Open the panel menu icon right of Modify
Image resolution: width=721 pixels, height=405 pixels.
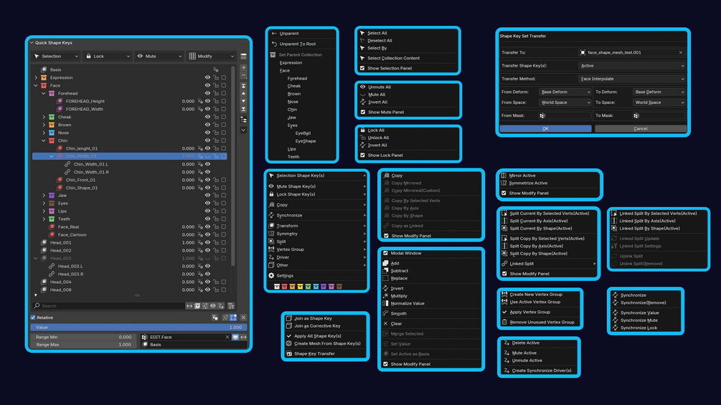(243, 56)
